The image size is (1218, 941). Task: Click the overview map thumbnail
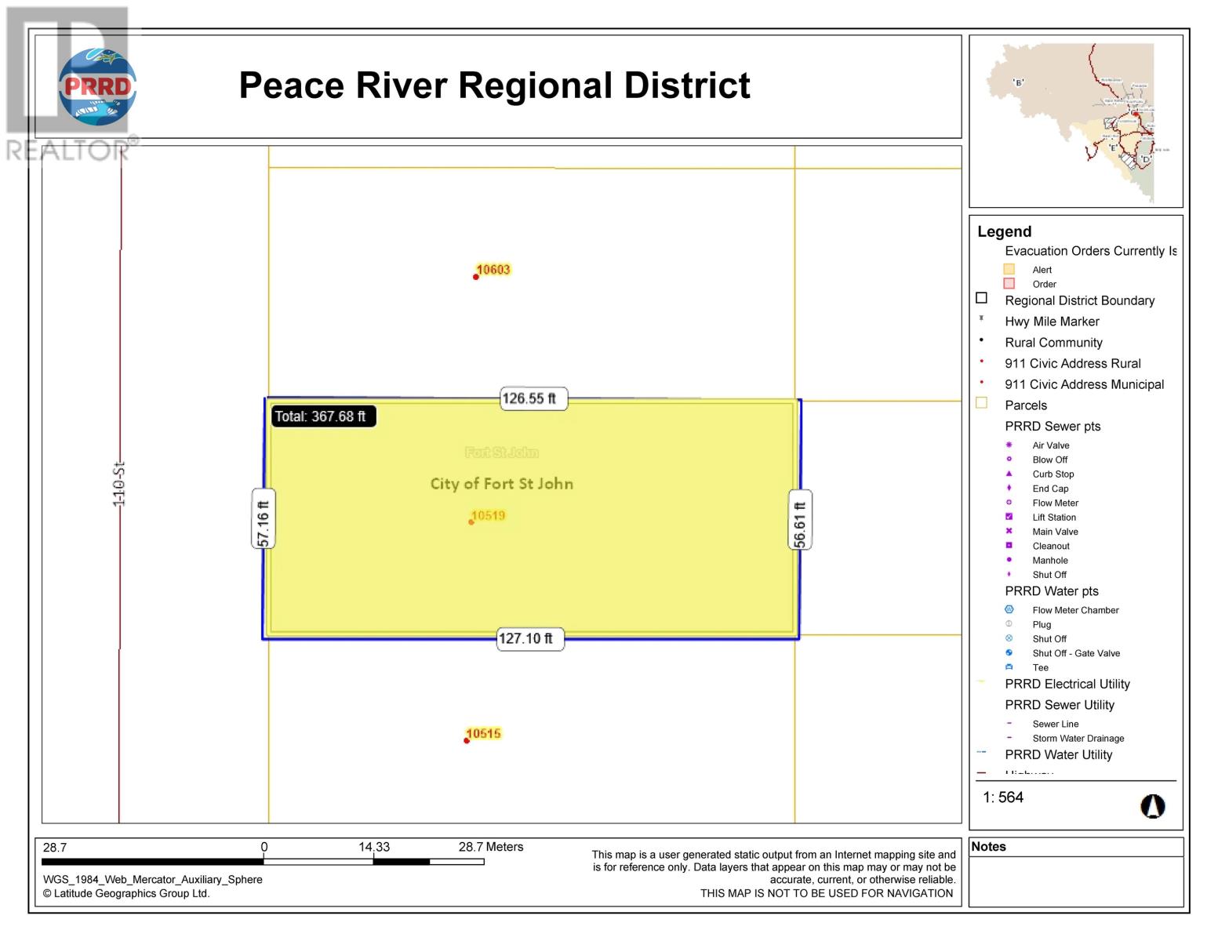1076,122
